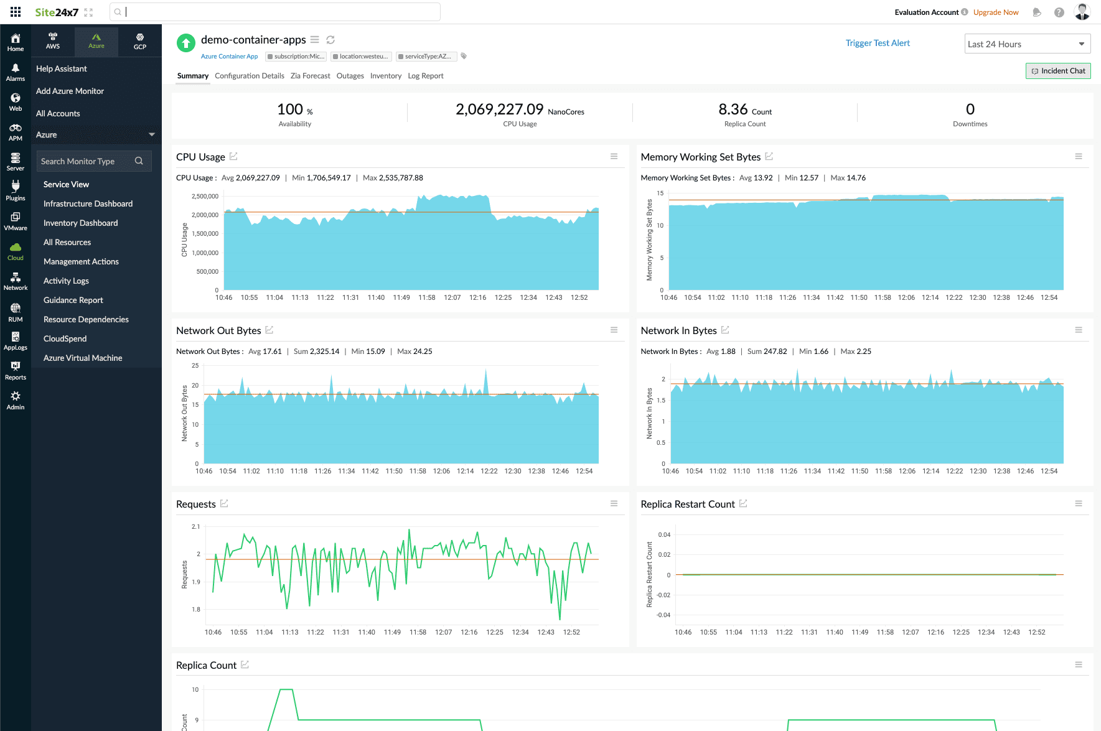Click the tag icon beside serviceType tag
This screenshot has height=731, width=1101.
(x=464, y=56)
